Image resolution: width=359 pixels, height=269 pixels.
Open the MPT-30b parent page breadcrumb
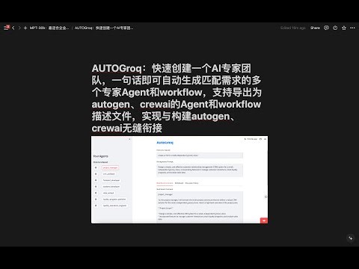[x=49, y=28]
